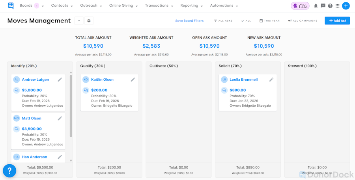
Task: Open Kaitlin Olson contact link
Action: [x=102, y=80]
